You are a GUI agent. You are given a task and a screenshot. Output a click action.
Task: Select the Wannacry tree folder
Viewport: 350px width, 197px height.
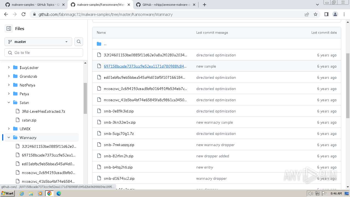point(28,138)
